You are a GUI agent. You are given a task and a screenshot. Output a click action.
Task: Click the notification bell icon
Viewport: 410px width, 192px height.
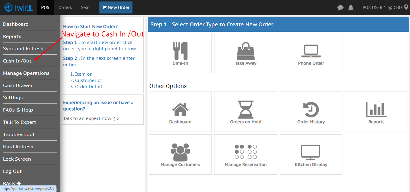coord(351,8)
